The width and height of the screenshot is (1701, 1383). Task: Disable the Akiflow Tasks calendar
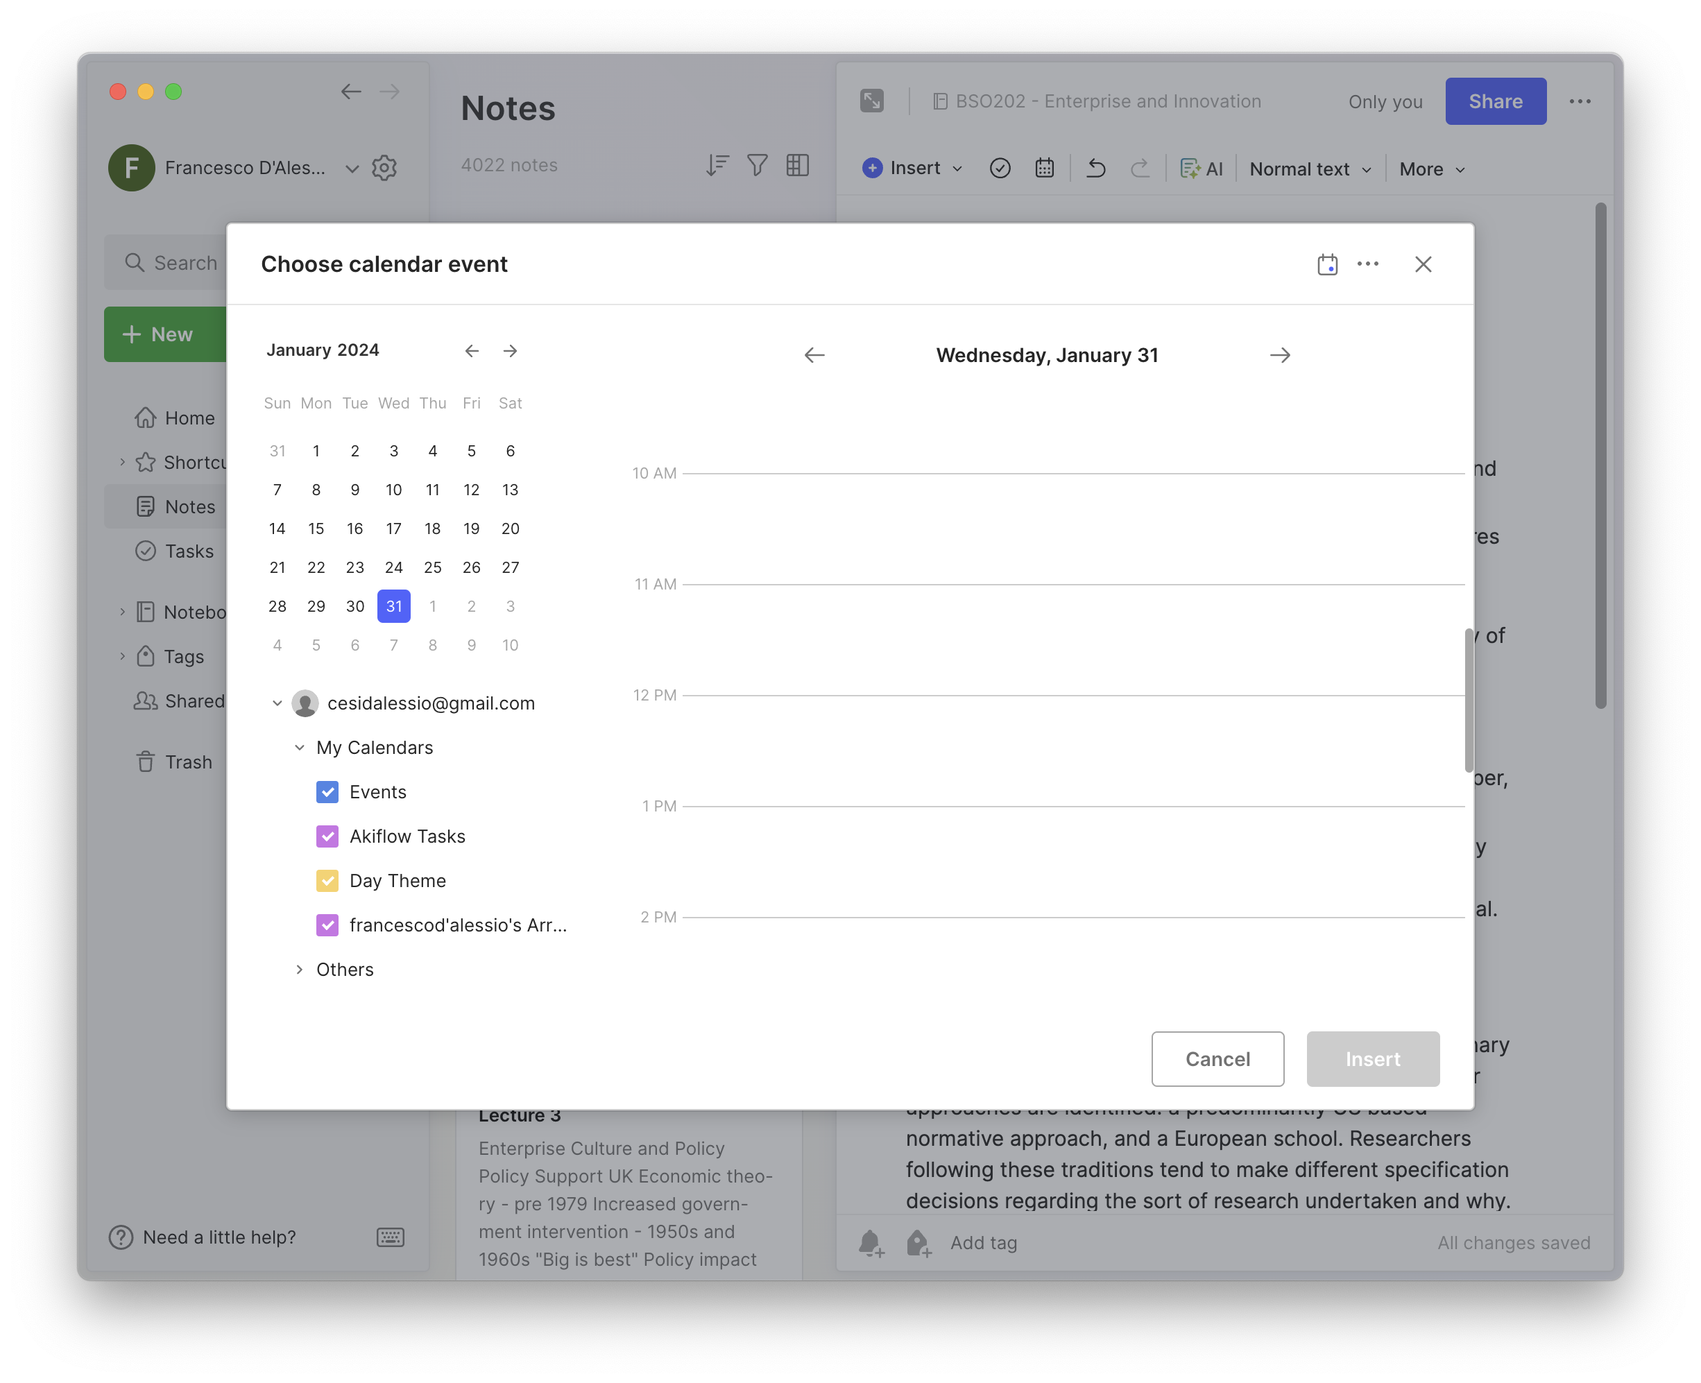coord(327,836)
